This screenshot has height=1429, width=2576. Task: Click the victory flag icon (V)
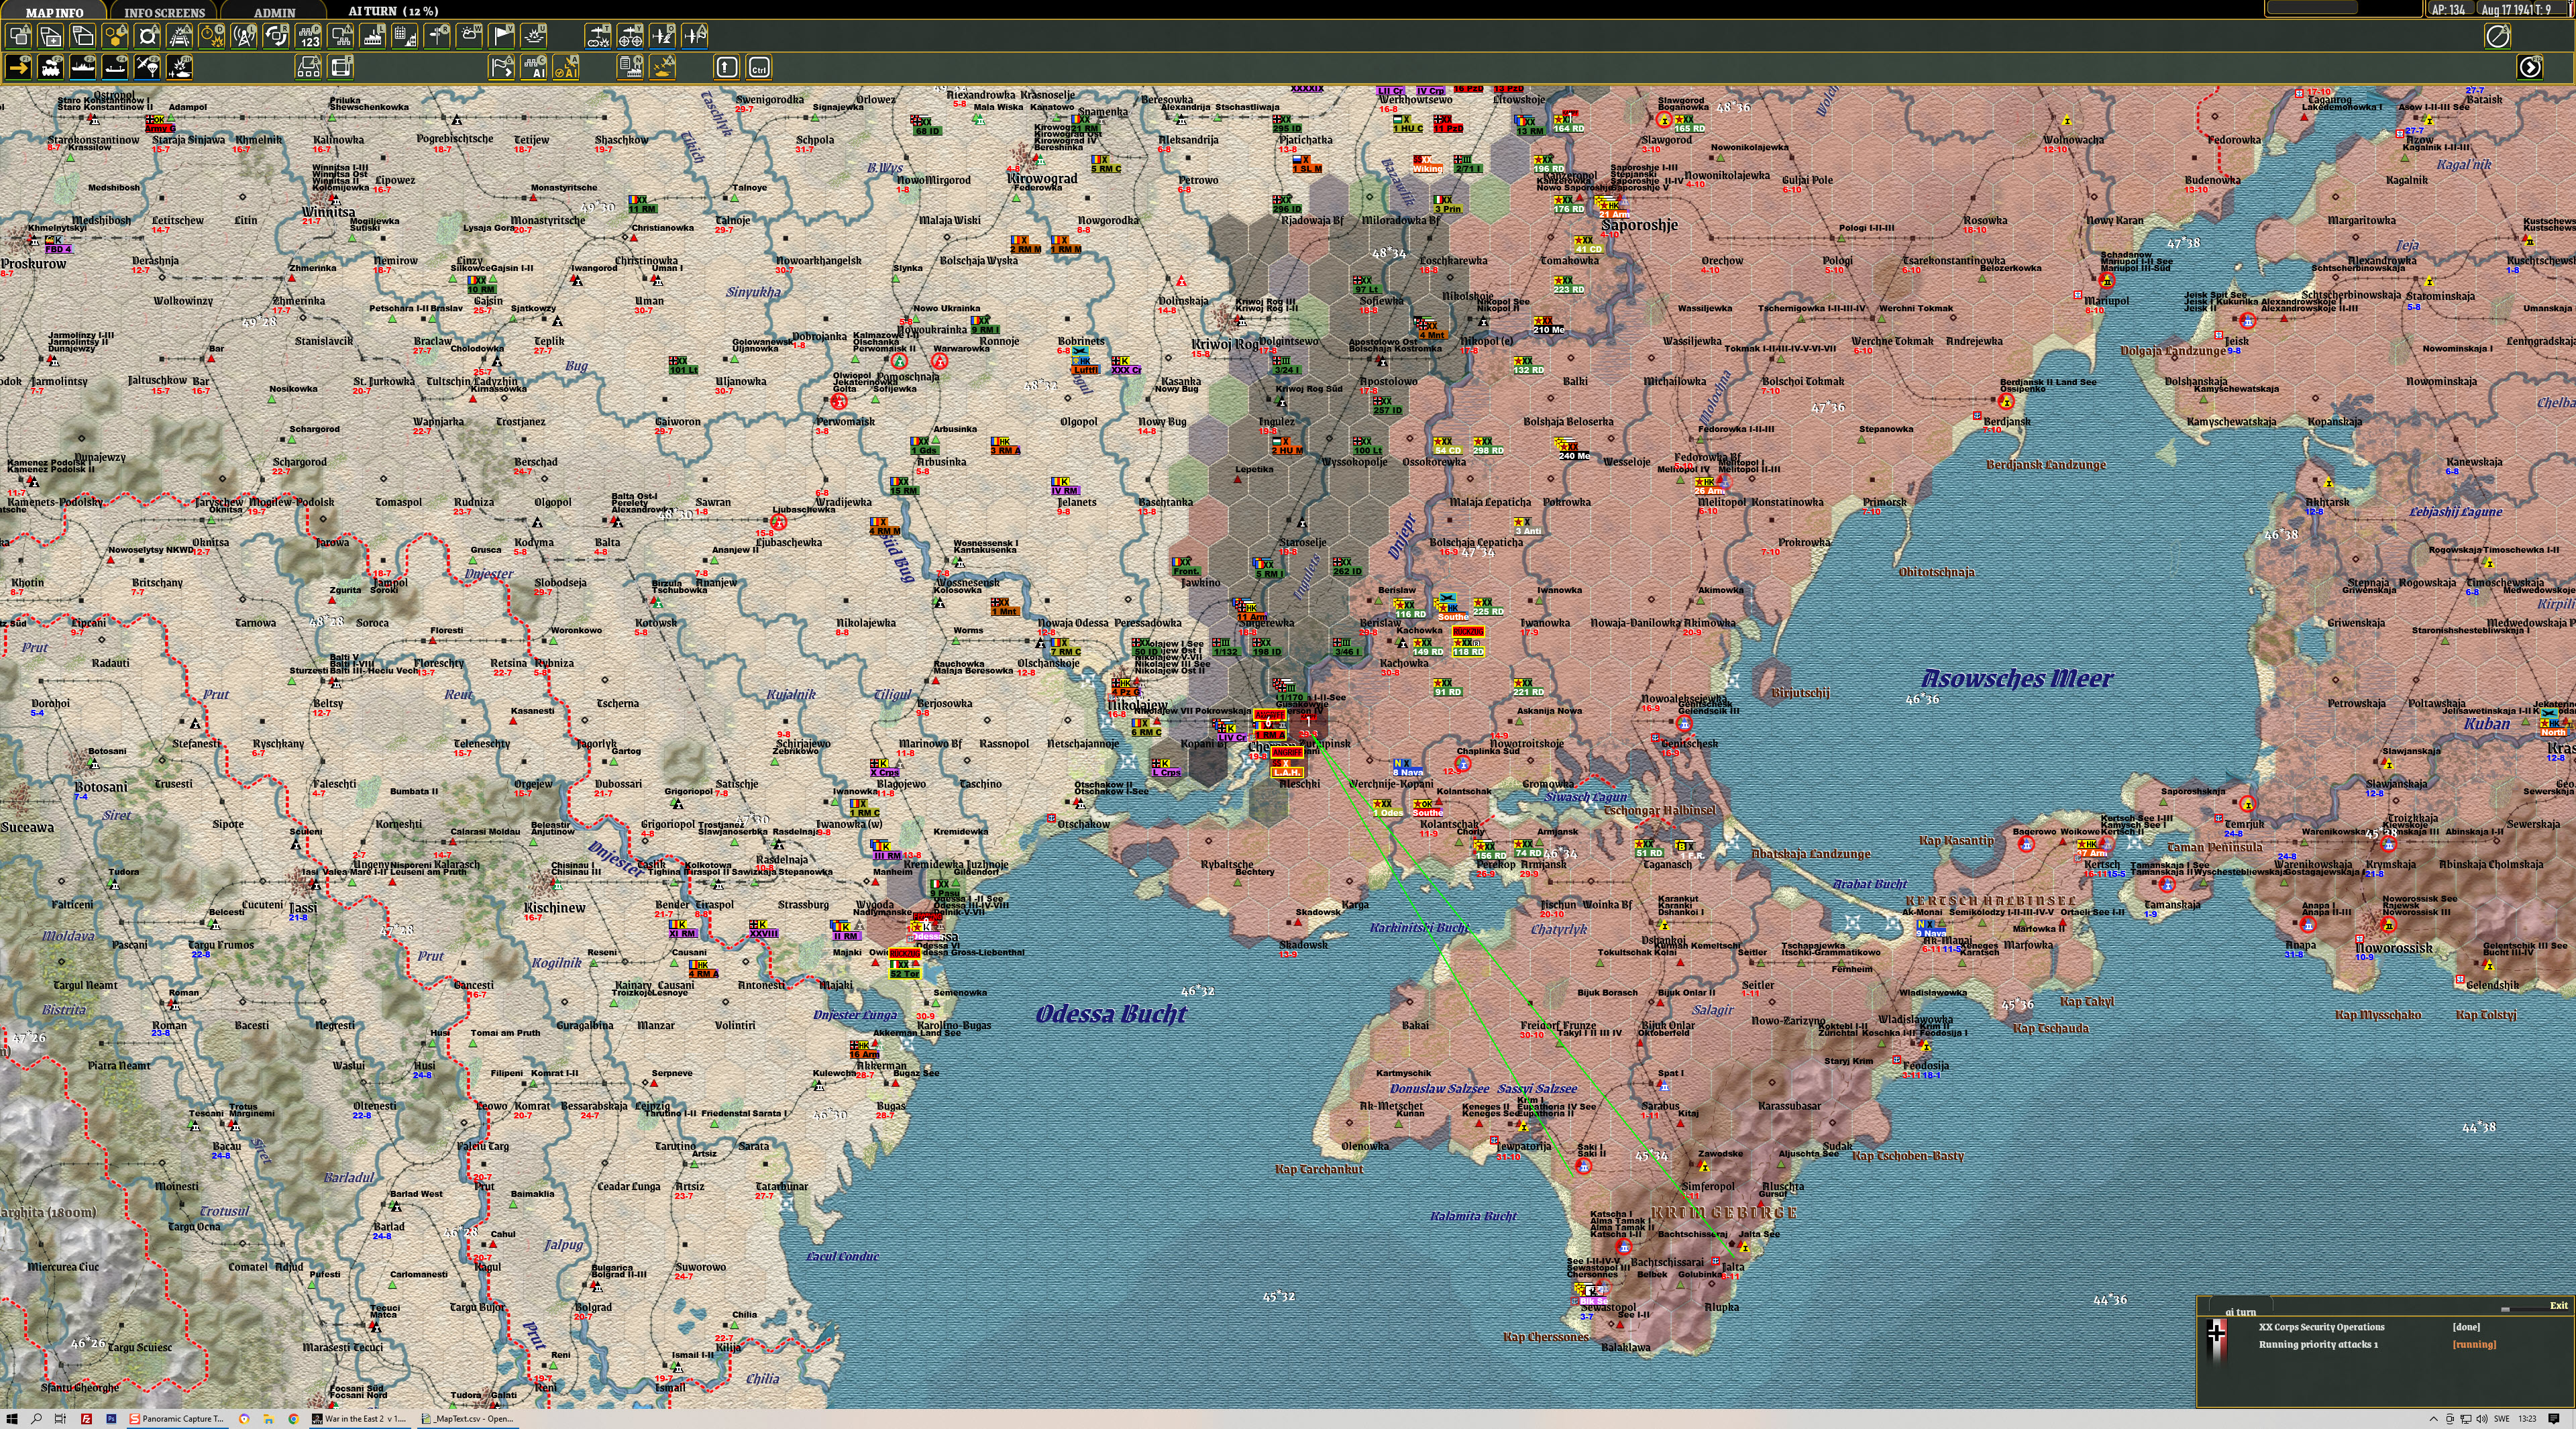(502, 36)
